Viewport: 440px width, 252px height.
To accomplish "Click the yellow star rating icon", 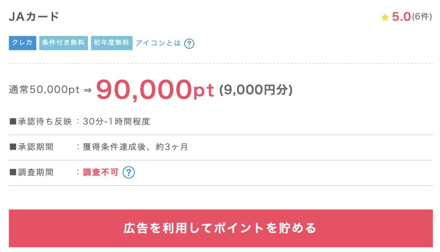I will click(x=385, y=18).
